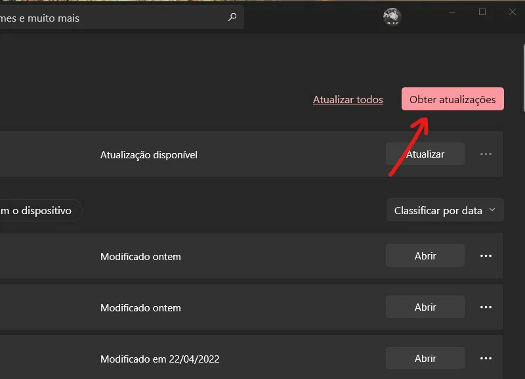The height and width of the screenshot is (379, 525).
Task: Close the Microsoft Store window
Action: point(513,12)
